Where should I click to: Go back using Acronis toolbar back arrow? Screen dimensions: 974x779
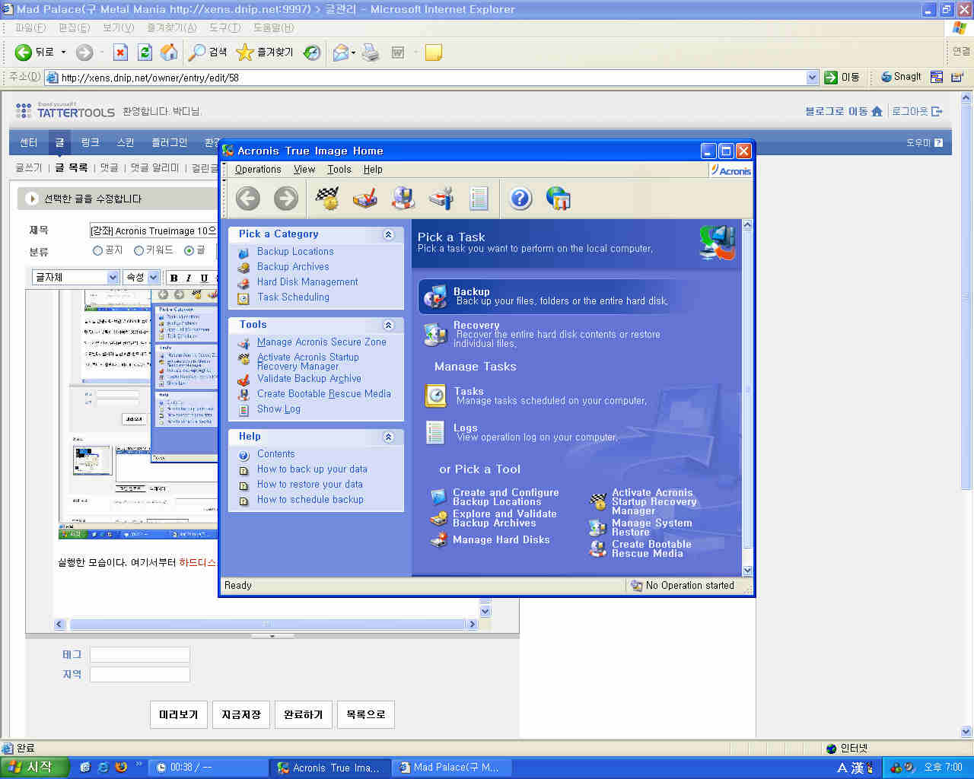point(248,199)
